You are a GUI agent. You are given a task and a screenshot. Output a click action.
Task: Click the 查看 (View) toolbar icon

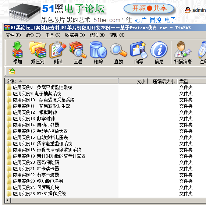[78, 52]
